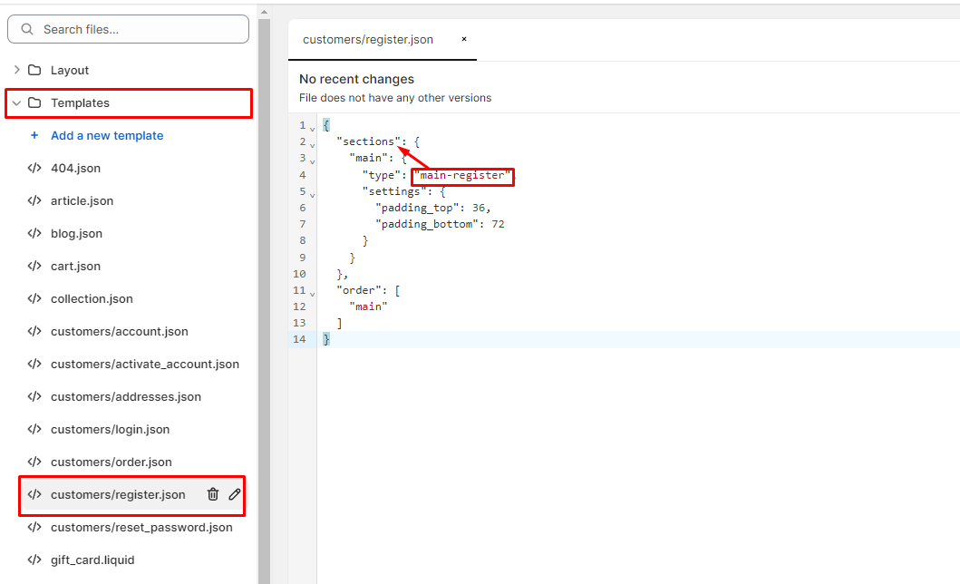Click the "order" key on line 11
This screenshot has width=960, height=584.
pyautogui.click(x=358, y=290)
